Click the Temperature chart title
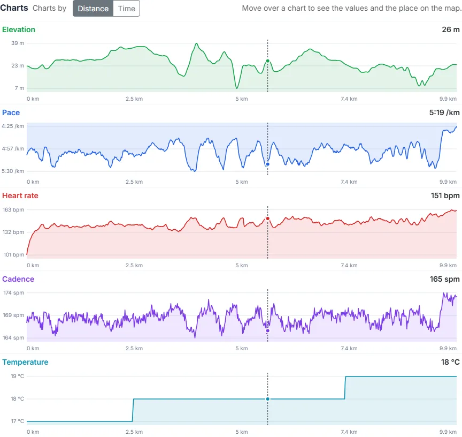Viewport: 462px width, 437px height. 25,362
